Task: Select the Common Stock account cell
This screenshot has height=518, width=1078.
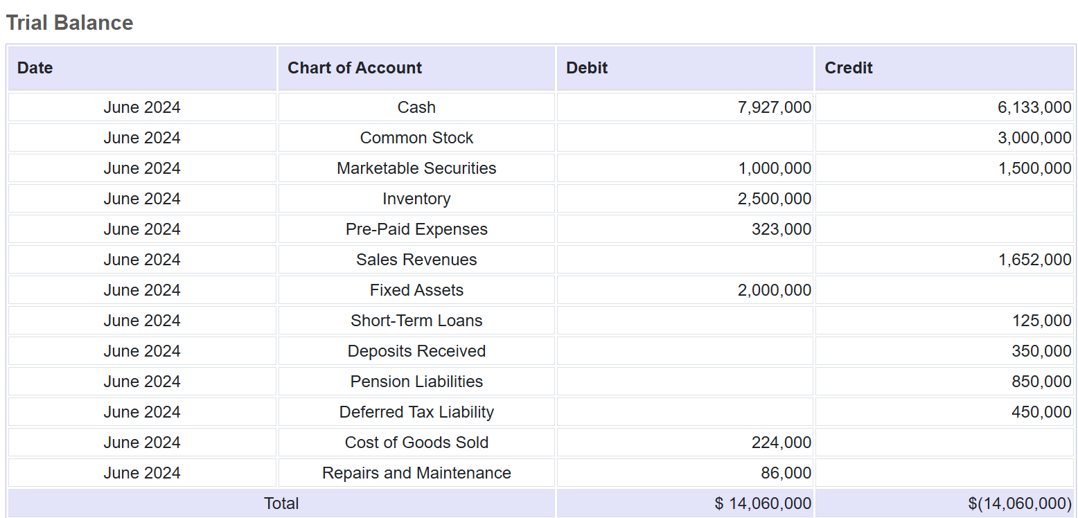Action: click(416, 138)
